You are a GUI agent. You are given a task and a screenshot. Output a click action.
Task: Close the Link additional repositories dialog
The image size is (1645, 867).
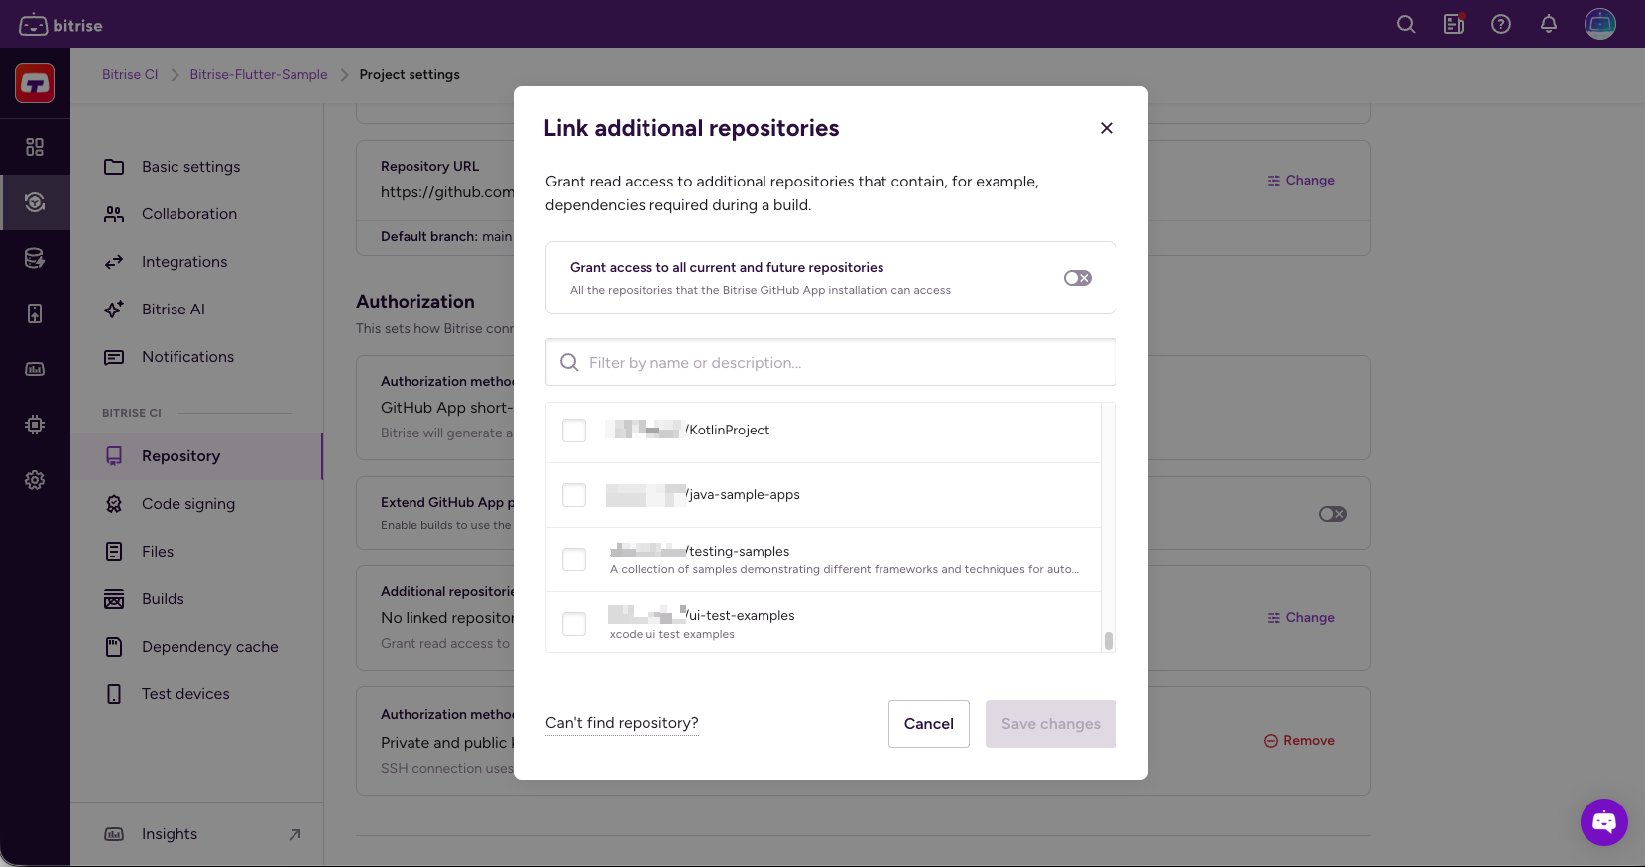tap(1107, 128)
